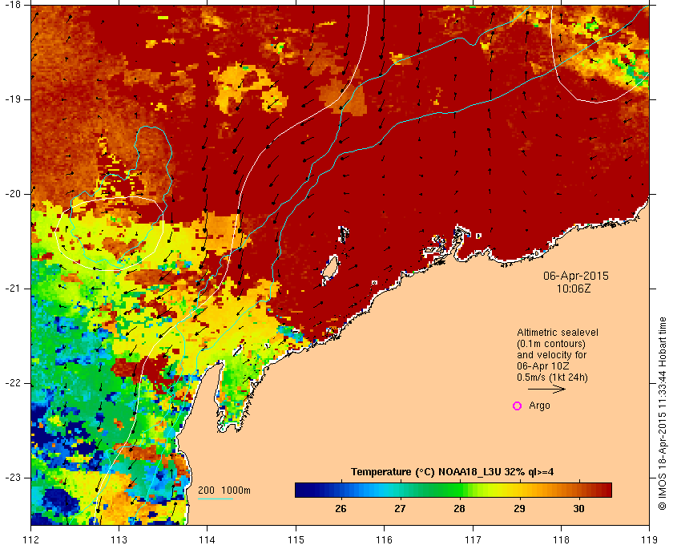Viewport: 673px width, 545px height.
Task: Click the latitude axis label -22
Action: coord(12,382)
